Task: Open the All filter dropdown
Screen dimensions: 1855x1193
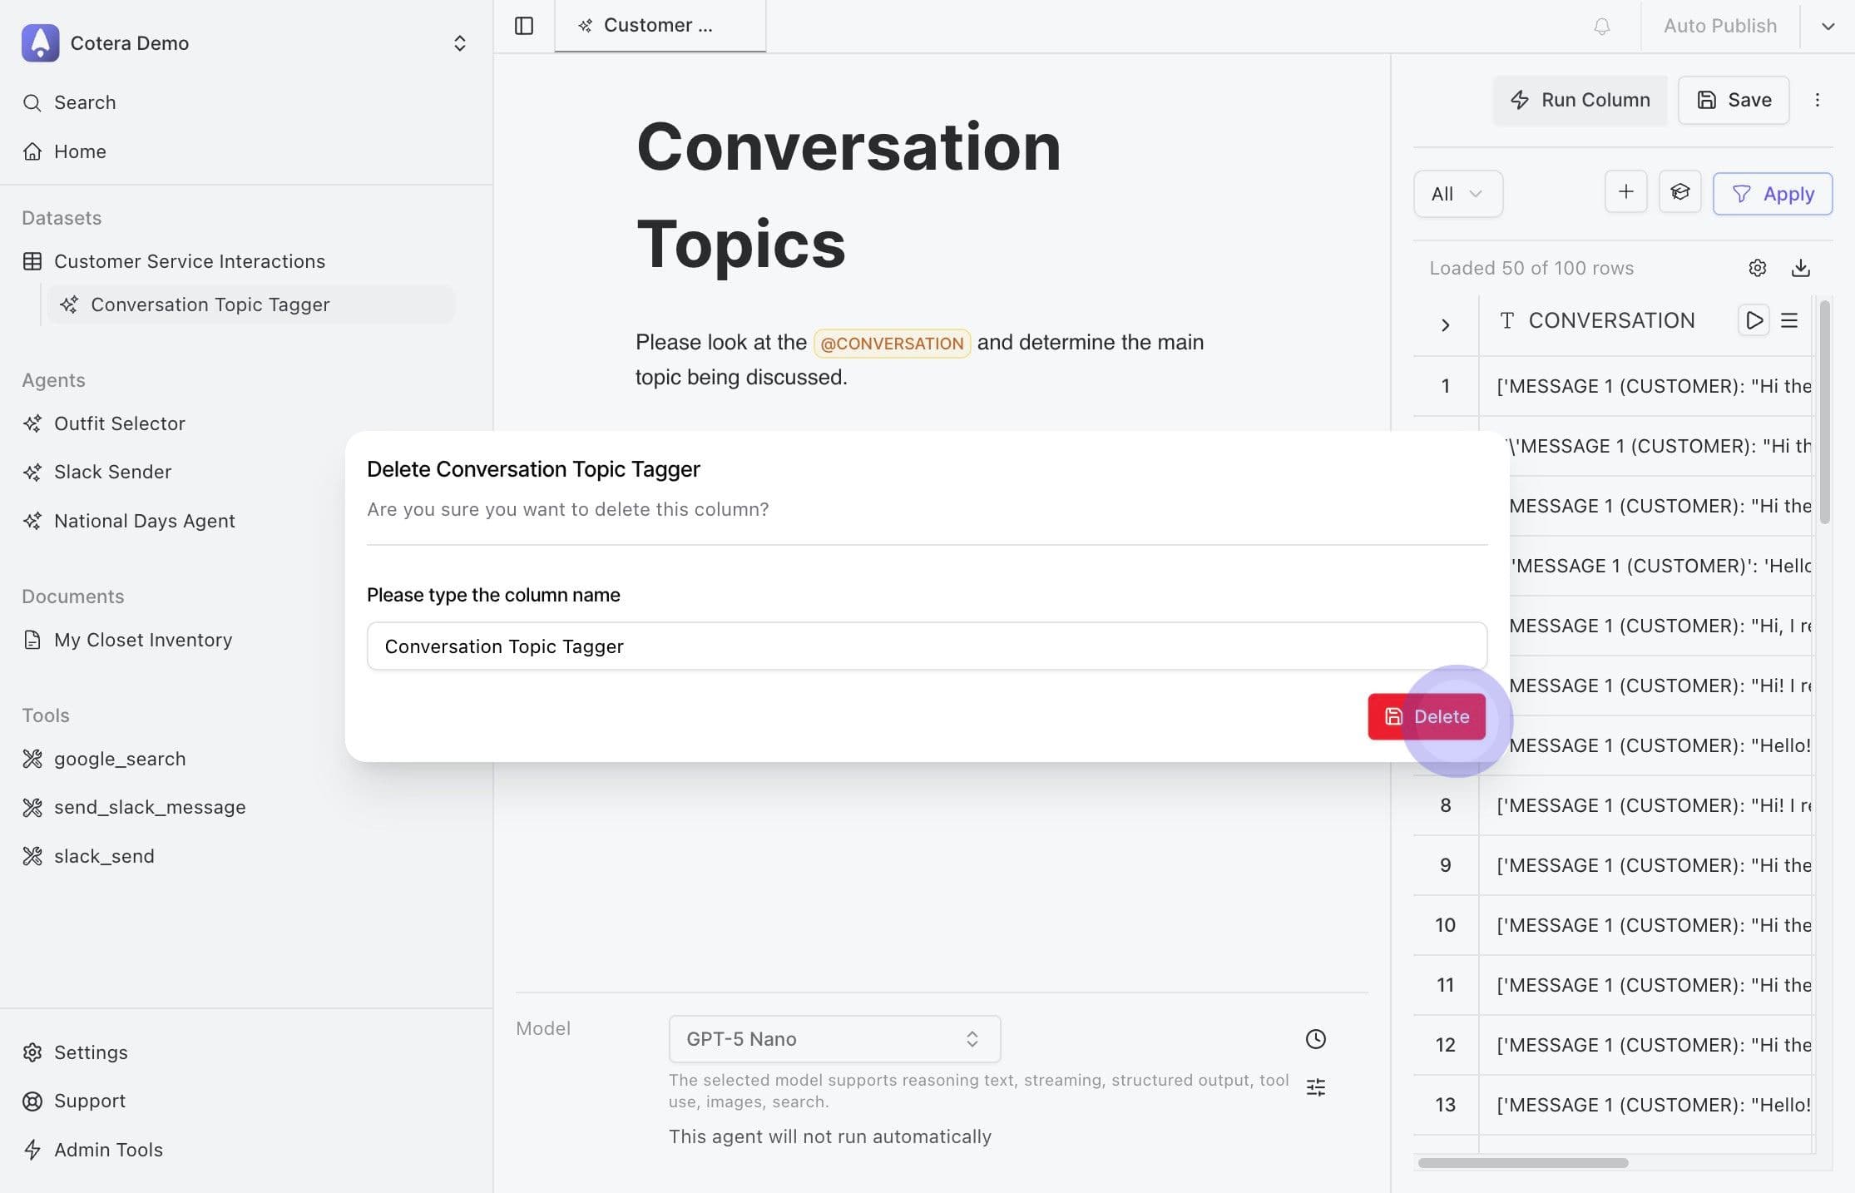Action: click(1457, 194)
